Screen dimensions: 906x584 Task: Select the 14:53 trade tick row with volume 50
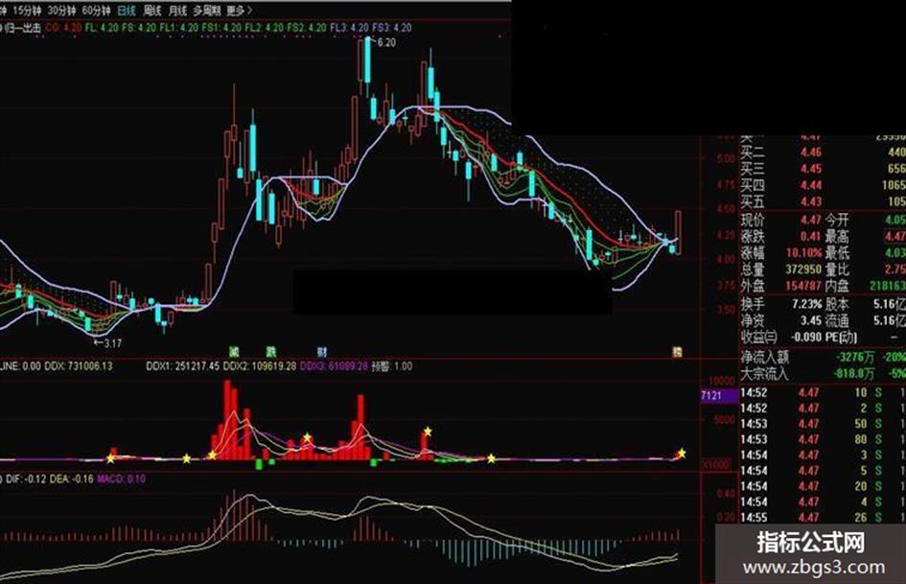point(823,424)
